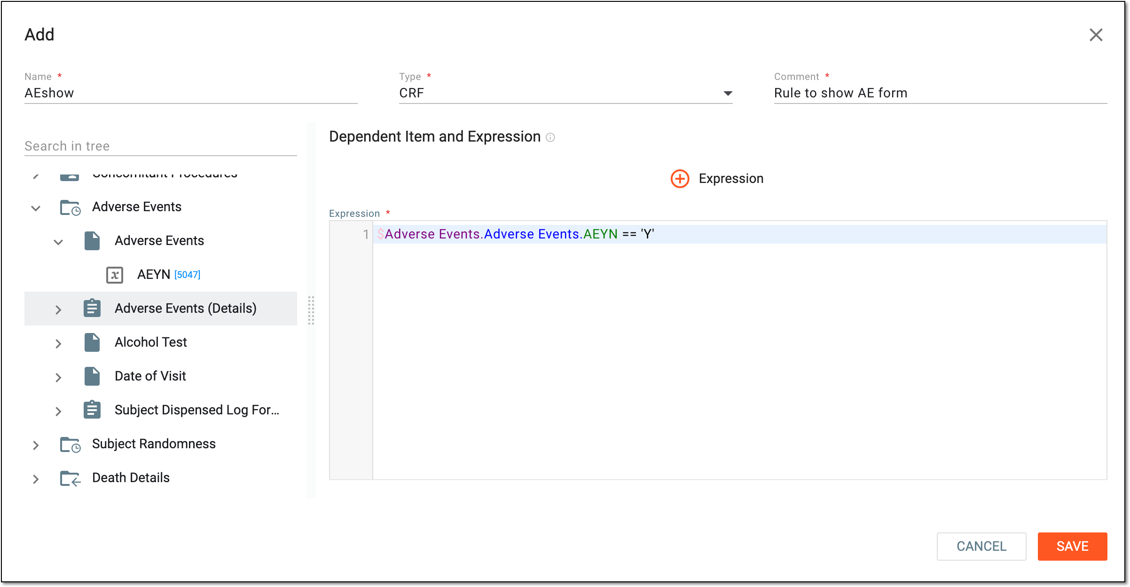1130x587 pixels.
Task: Click the Comment field with Rule text
Action: 940,93
